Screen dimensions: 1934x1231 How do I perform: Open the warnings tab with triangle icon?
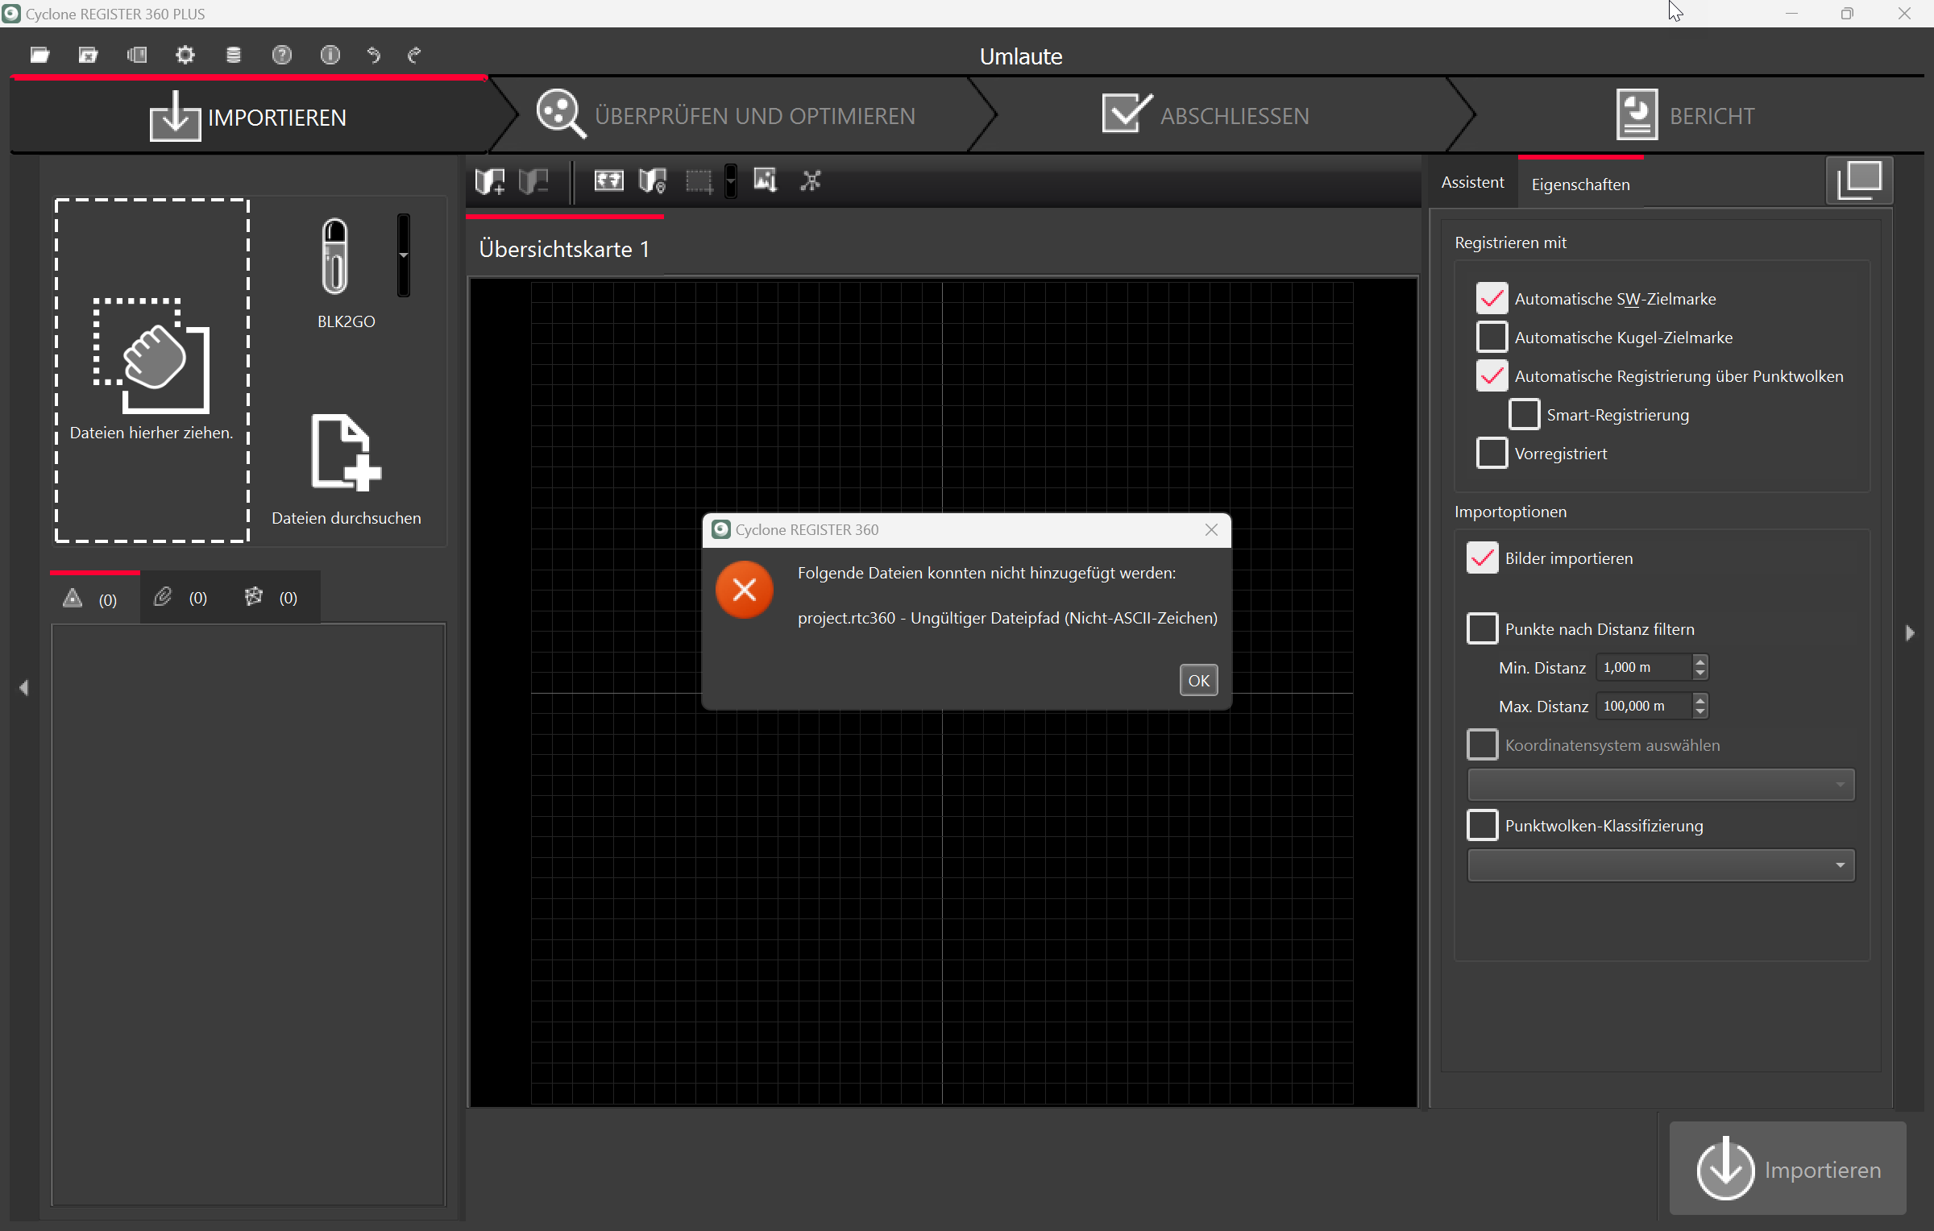(93, 599)
